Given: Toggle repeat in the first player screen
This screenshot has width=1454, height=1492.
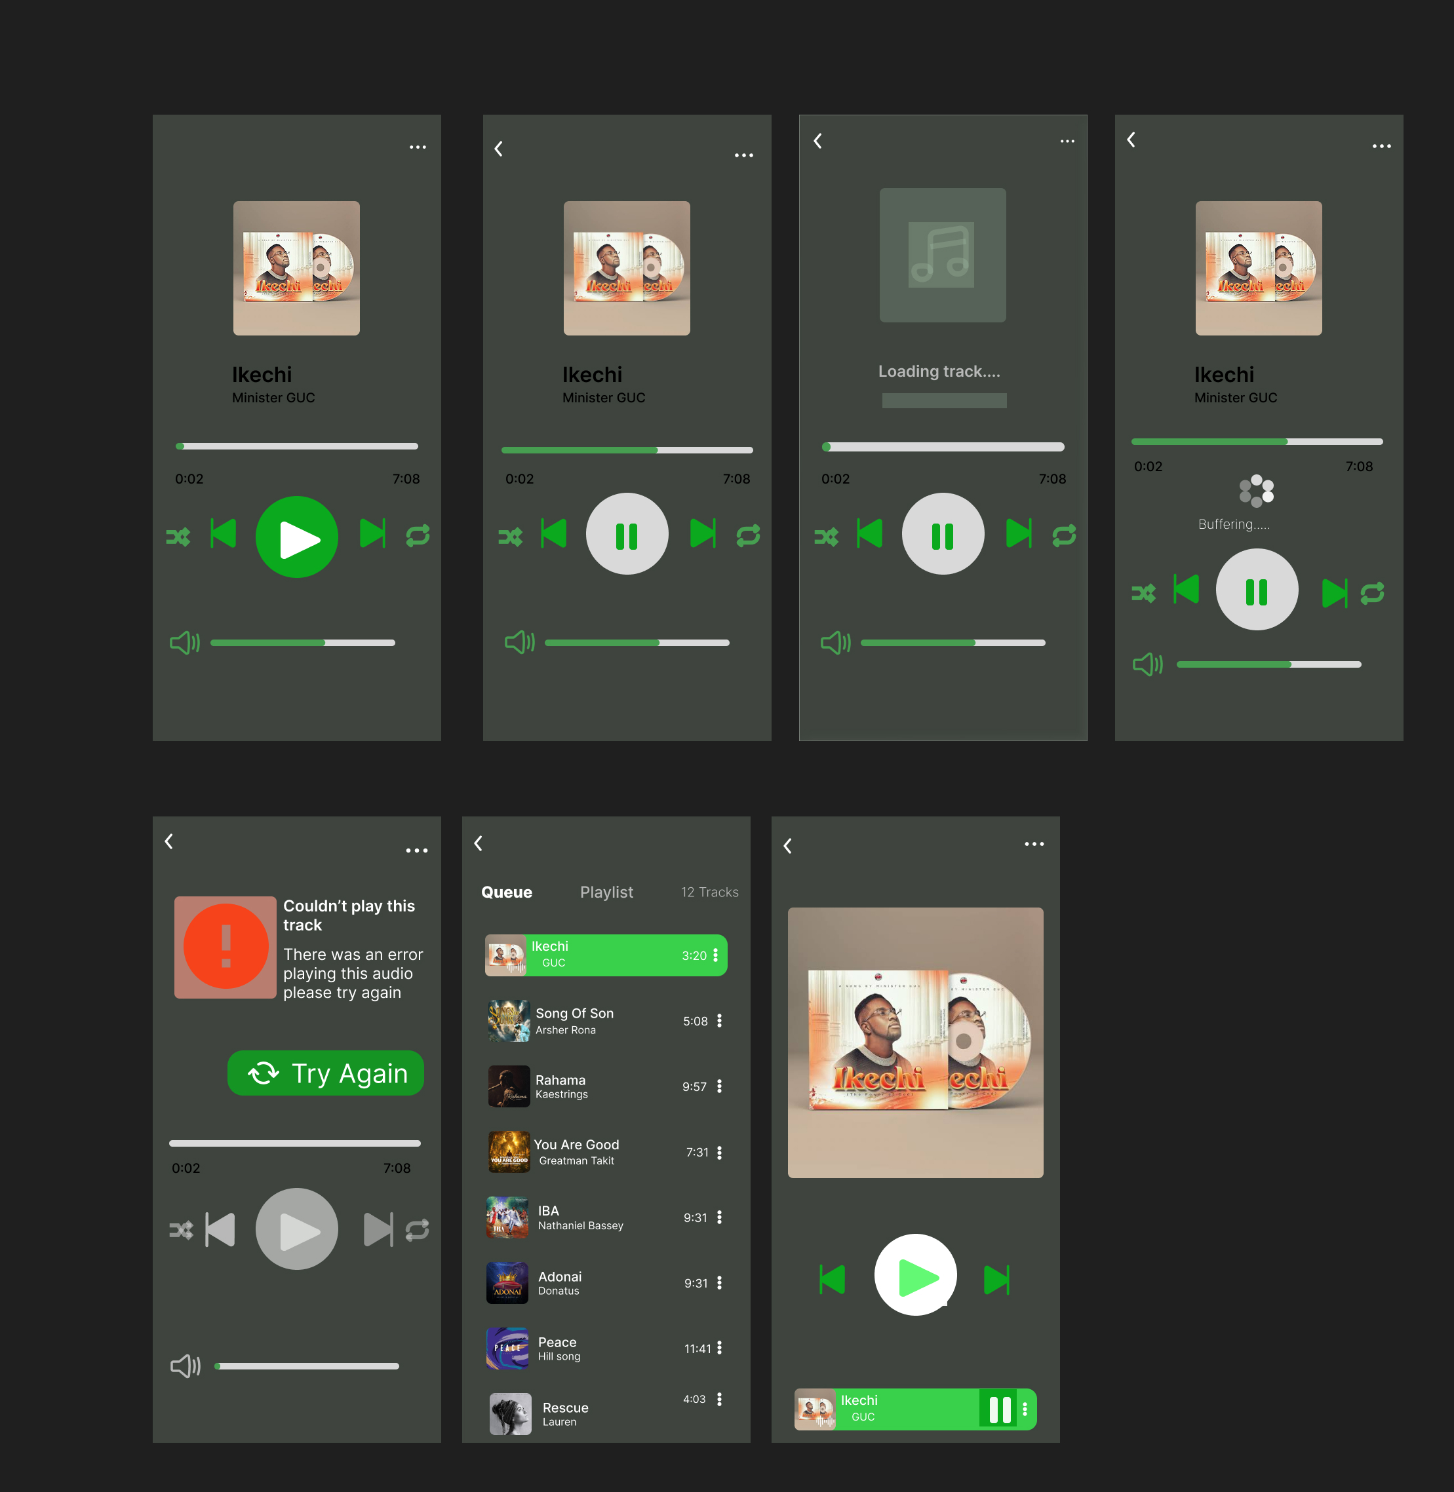Looking at the screenshot, I should [418, 535].
